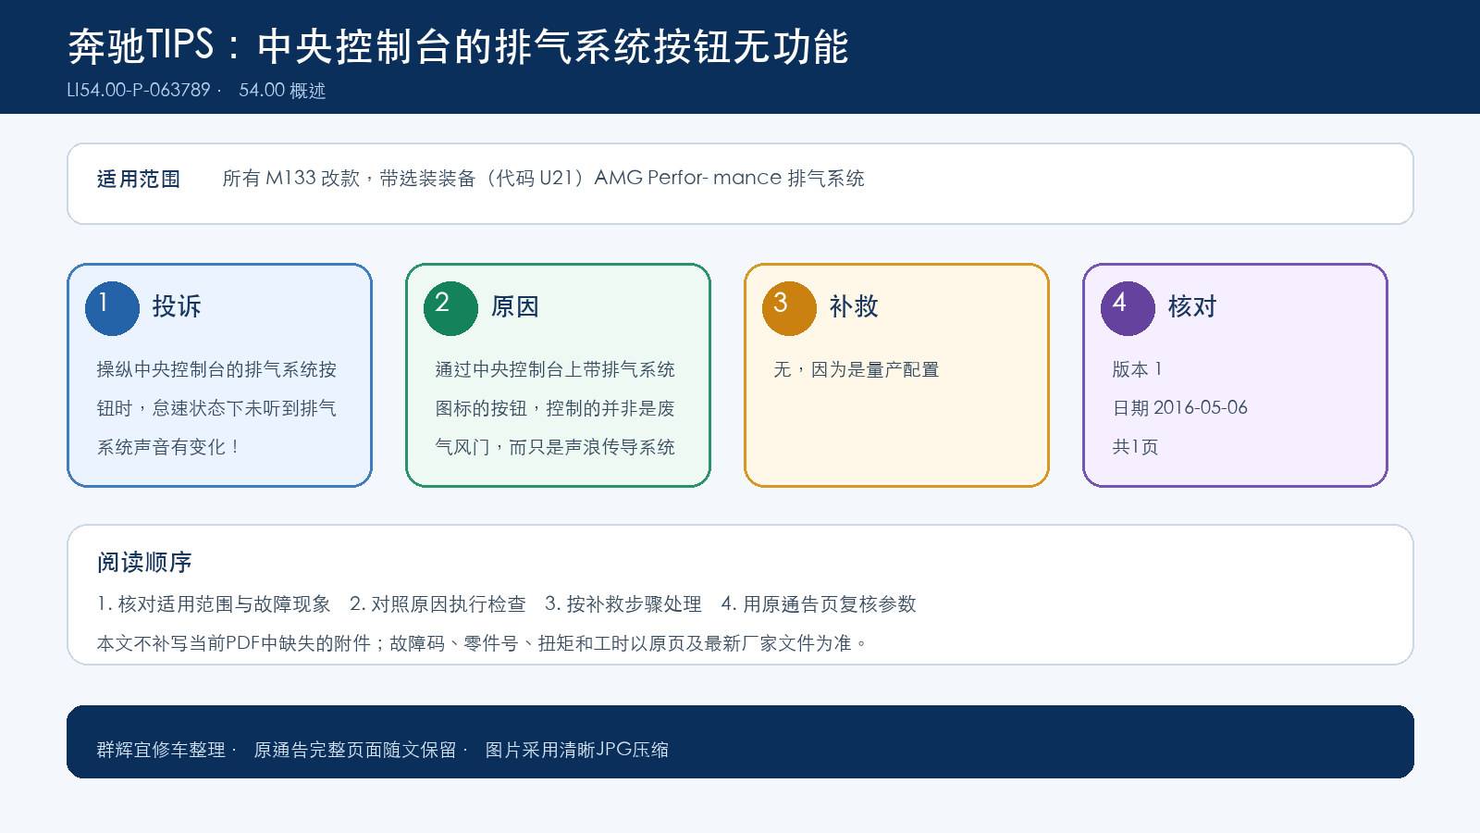Viewport: 1480px width, 833px height.
Task: Click line 气风门，而只是声浪传导系统
Action: [555, 447]
